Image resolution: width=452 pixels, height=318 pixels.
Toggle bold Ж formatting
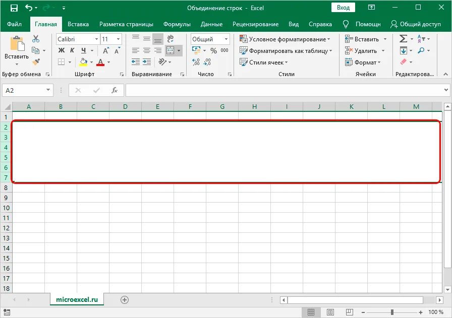pyautogui.click(x=62, y=51)
